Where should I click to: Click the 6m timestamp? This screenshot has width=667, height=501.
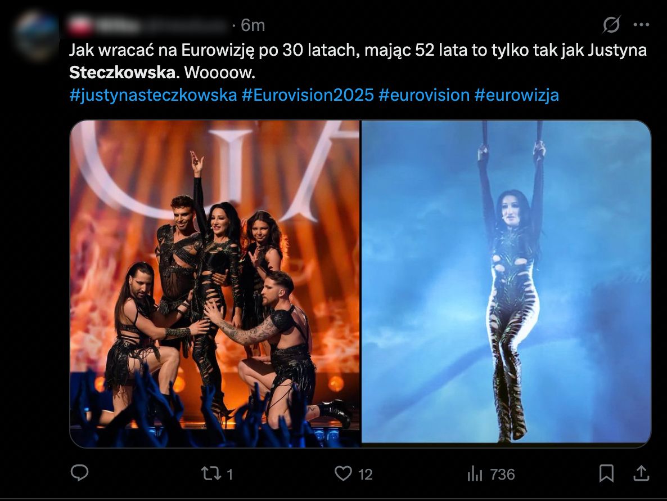coord(253,25)
